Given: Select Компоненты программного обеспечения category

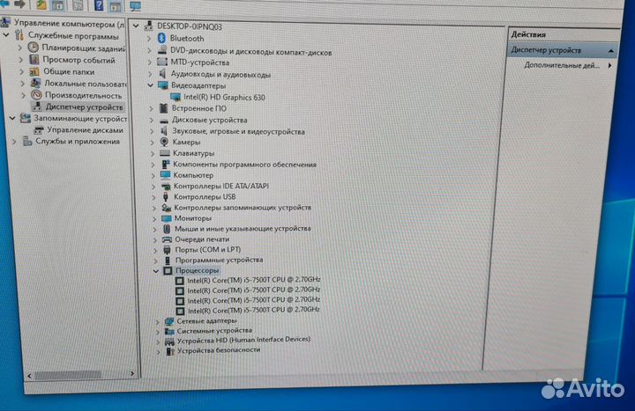Looking at the screenshot, I should coord(244,165).
